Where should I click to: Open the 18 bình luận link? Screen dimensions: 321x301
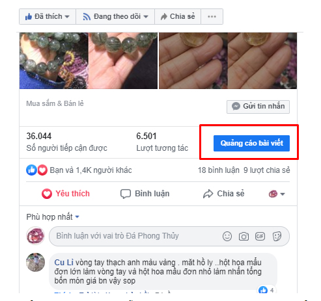click(x=219, y=170)
